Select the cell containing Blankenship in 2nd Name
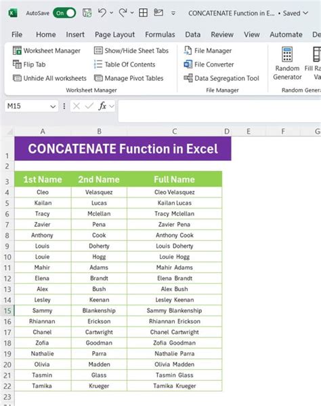Viewport: 321px width, 406px height. point(99,310)
